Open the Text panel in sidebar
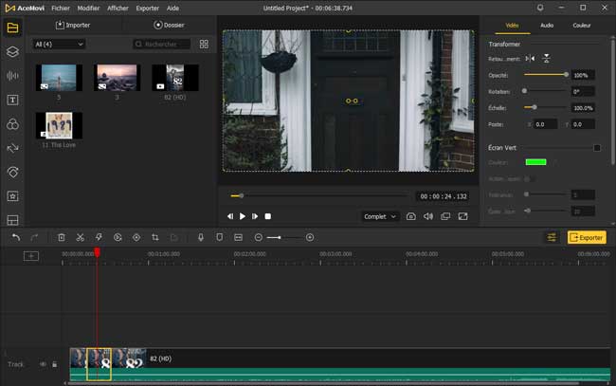Screen dimensions: 616x386 (x=12, y=100)
